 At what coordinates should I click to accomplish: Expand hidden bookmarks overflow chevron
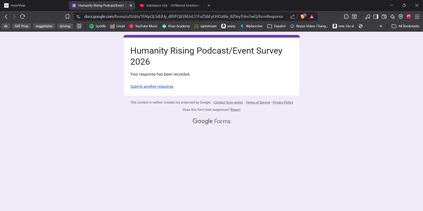(x=381, y=26)
